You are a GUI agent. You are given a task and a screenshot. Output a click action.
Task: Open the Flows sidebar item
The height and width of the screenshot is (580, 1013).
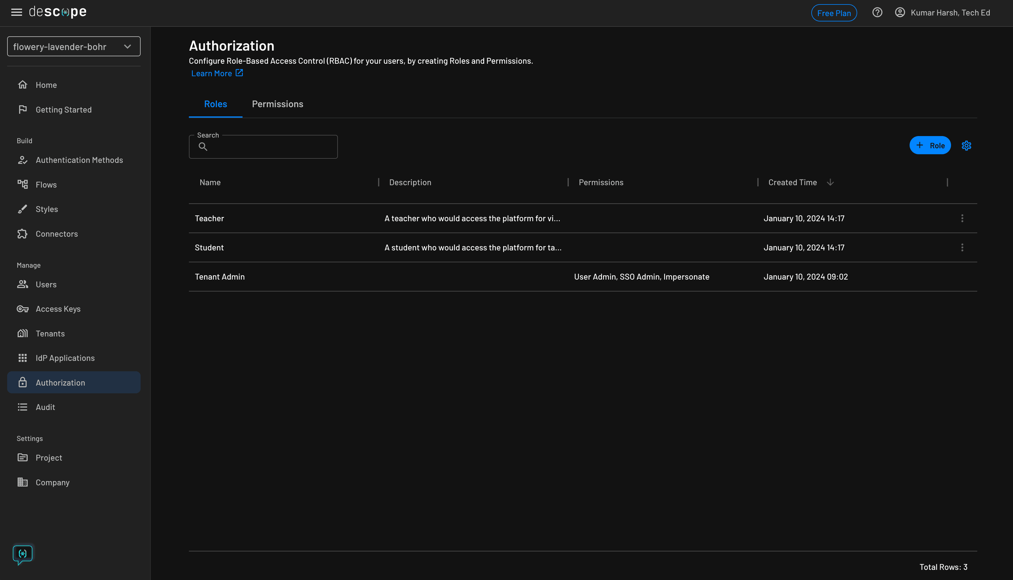pyautogui.click(x=46, y=185)
